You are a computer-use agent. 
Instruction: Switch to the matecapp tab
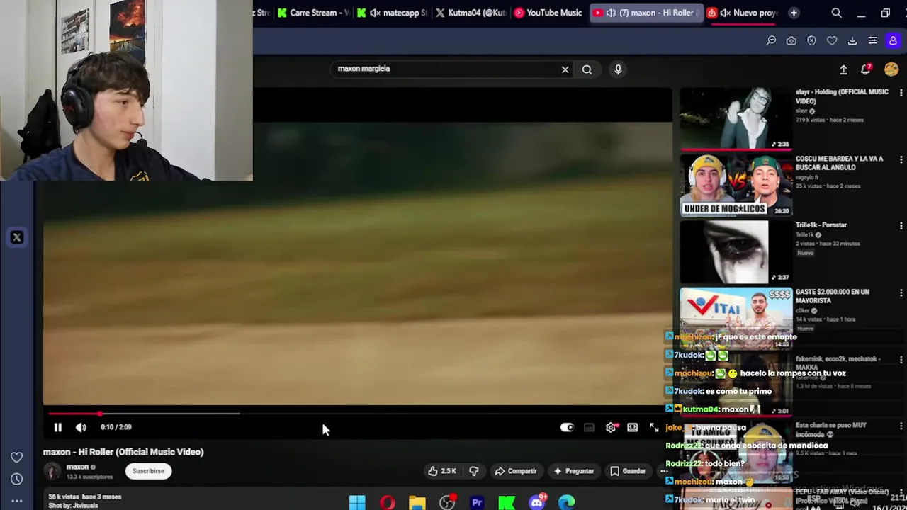[392, 13]
